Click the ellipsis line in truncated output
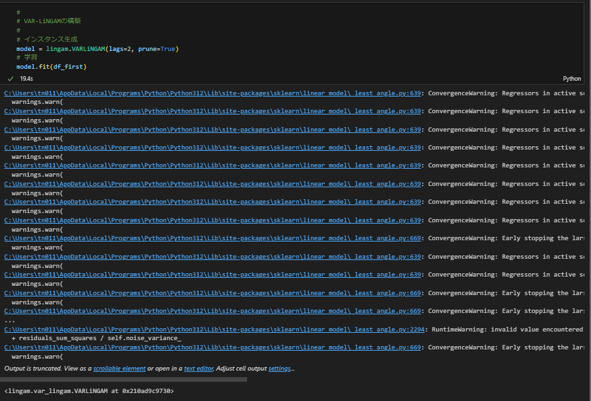Viewport: 591px width, 401px height. (x=8, y=320)
